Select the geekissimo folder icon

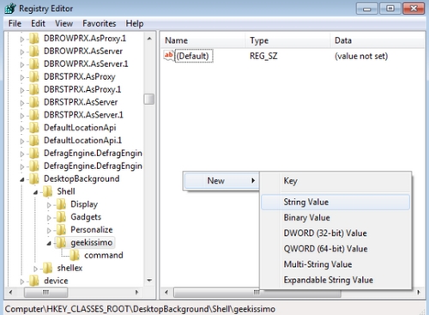(x=61, y=242)
